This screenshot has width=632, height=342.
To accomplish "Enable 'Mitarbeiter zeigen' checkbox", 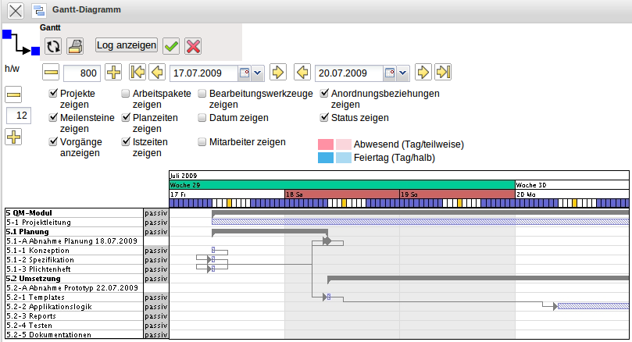I will click(x=202, y=142).
